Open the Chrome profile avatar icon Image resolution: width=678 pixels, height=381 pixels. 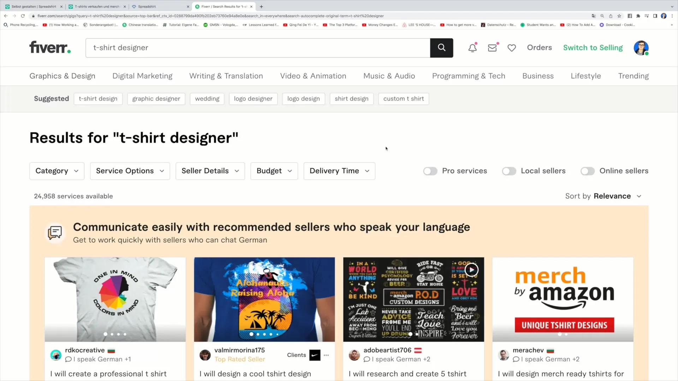point(664,16)
